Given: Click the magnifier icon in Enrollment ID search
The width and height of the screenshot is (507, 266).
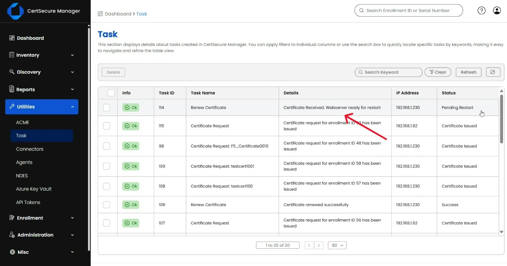Looking at the screenshot, I should click(361, 10).
